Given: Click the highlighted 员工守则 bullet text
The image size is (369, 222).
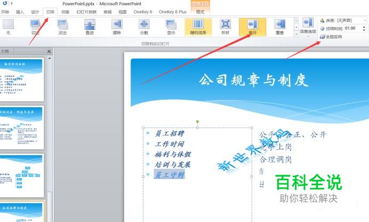Looking at the screenshot, I should coord(169,175).
